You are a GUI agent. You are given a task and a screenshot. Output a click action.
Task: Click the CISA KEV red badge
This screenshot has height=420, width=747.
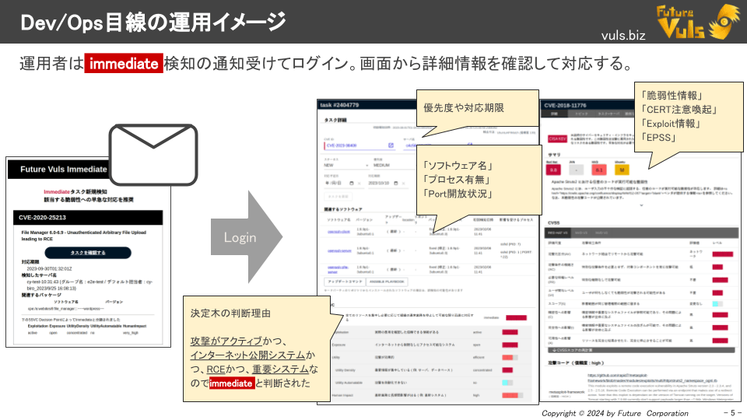(x=557, y=139)
